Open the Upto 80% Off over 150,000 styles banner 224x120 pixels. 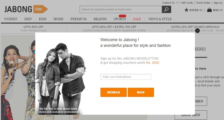coord(34,29)
